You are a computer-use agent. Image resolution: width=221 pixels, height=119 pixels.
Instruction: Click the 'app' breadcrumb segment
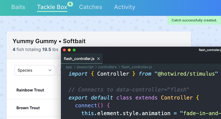pos(69,67)
